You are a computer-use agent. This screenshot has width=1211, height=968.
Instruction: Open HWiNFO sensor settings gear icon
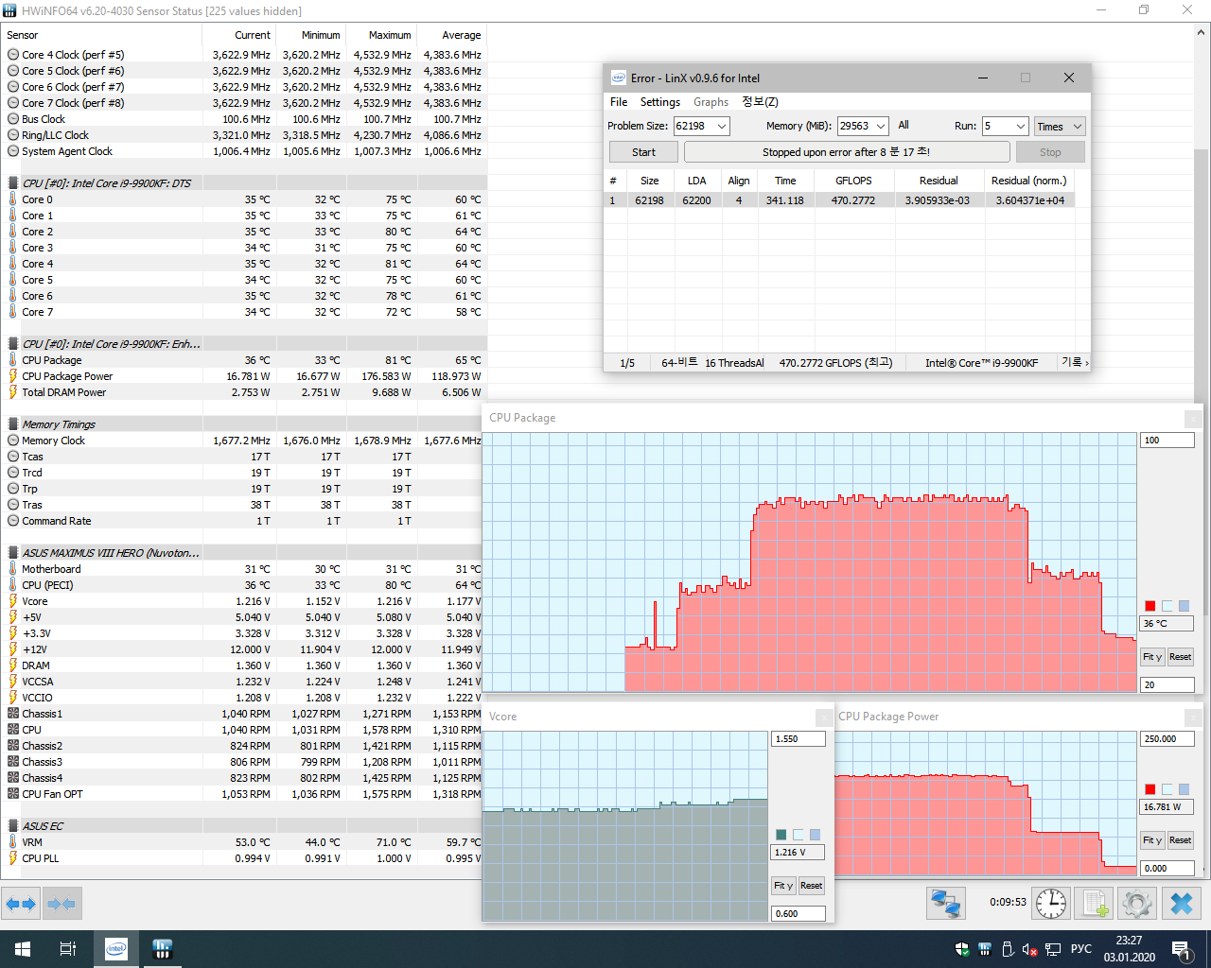click(x=1137, y=903)
